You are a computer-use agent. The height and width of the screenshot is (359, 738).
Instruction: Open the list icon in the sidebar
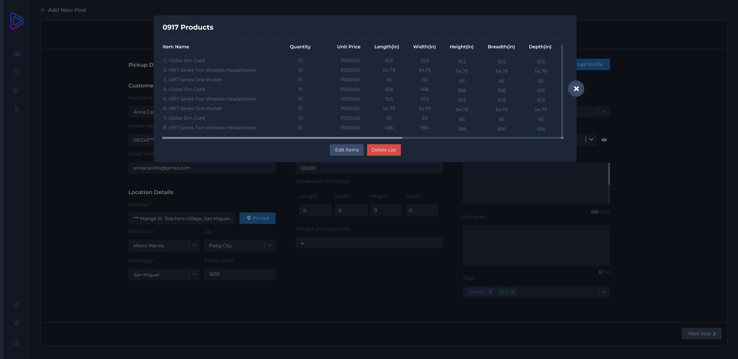coord(17,54)
